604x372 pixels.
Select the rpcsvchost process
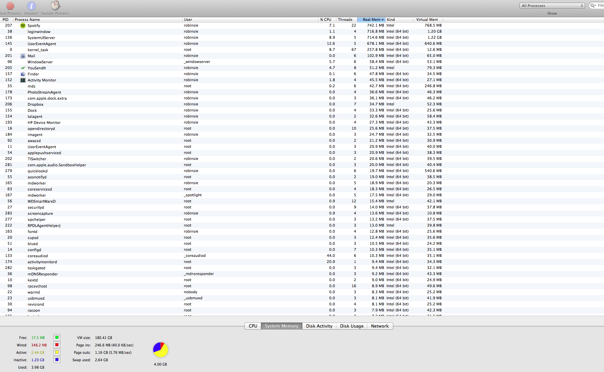click(37, 286)
